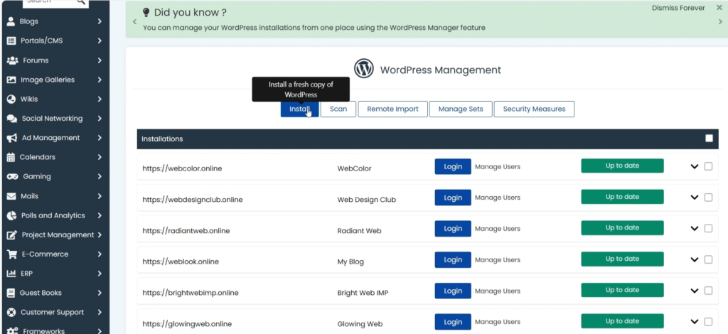
Task: Go to next tip arrow
Action: (721, 21)
